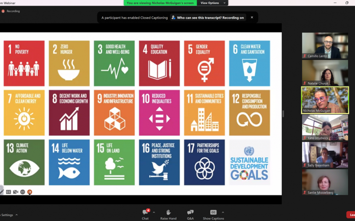Select the pen annotation tool on slide

(1, 192)
